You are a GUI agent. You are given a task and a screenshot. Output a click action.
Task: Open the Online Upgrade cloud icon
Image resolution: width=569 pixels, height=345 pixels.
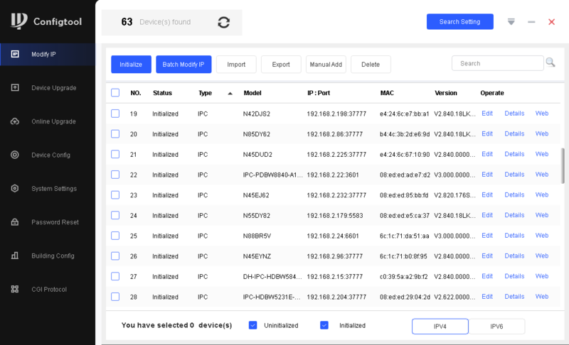15,121
